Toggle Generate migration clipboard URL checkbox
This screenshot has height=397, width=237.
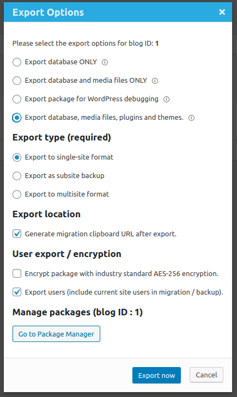17,234
